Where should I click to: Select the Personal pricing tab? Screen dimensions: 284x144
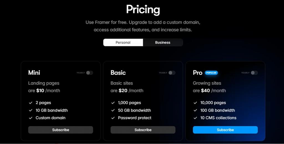point(123,42)
